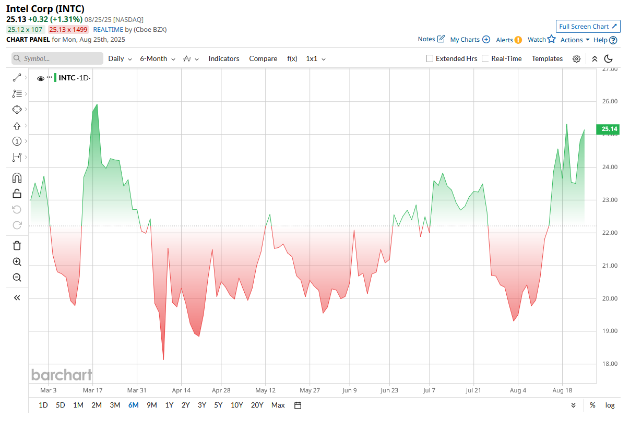630x430 pixels.
Task: Zoom out of the chart
Action: click(17, 277)
